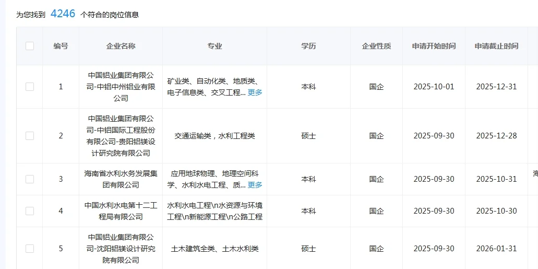Open 中国水利水电第十二工程局有限公司 entry

121,211
